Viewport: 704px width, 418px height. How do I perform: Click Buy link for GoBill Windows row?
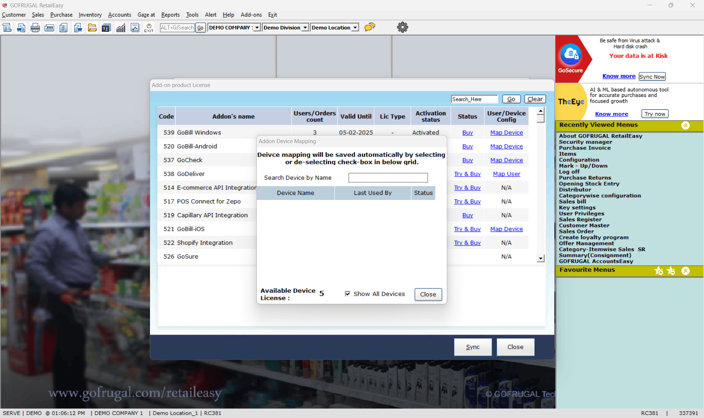467,132
